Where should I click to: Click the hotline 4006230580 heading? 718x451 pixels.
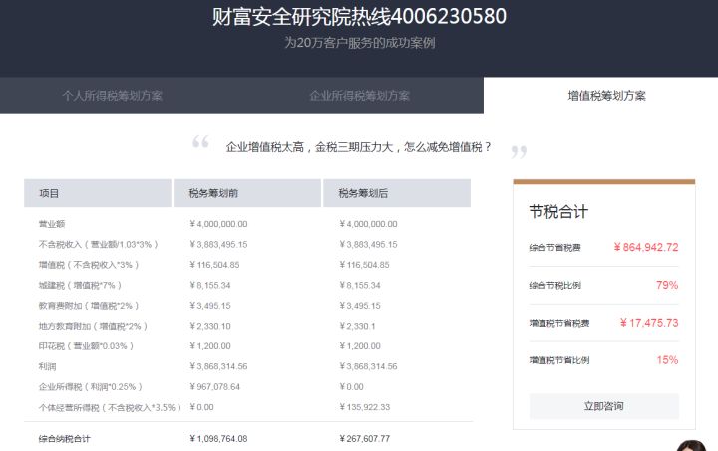[x=359, y=17]
